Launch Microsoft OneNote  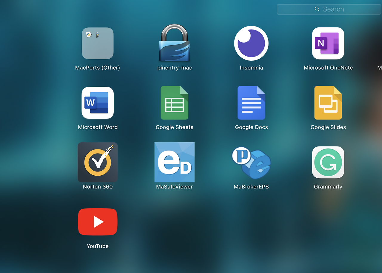[328, 43]
